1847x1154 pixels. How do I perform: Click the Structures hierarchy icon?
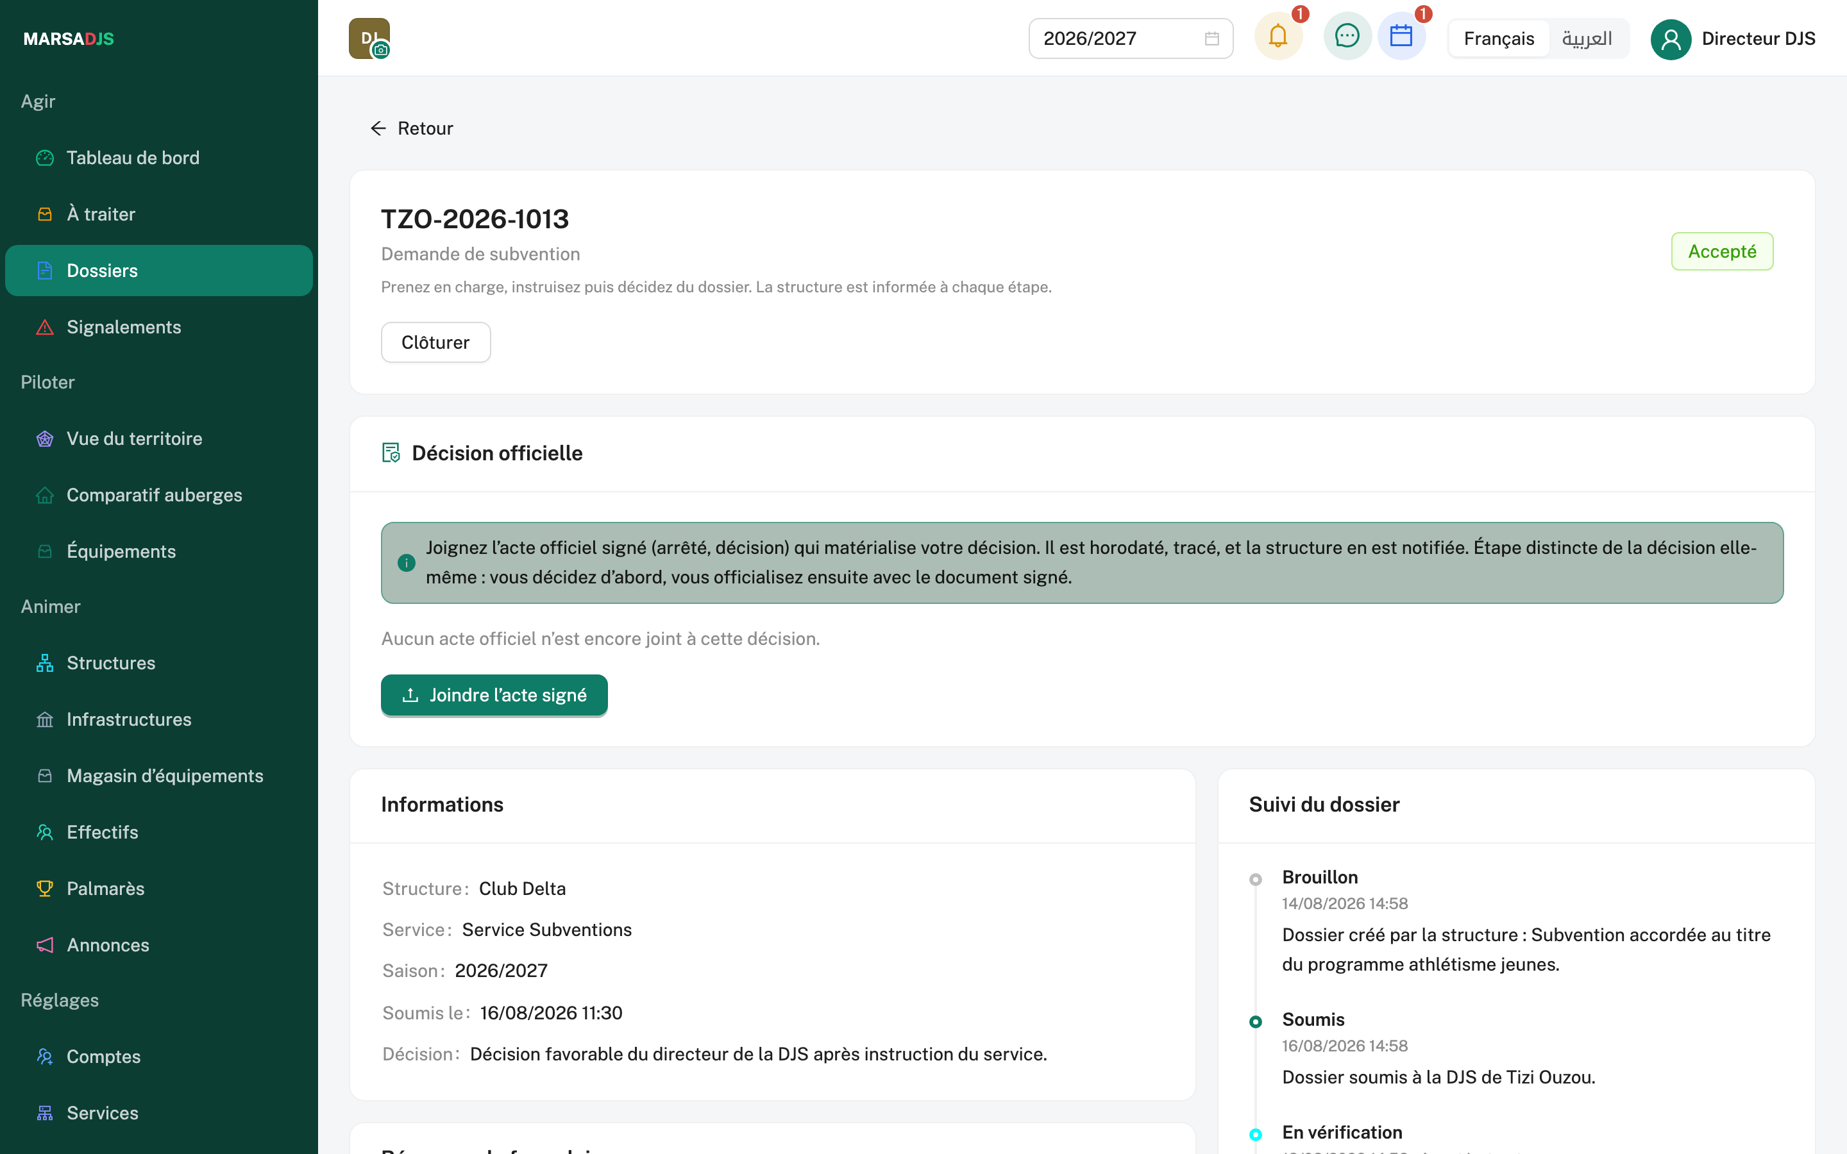pos(45,664)
